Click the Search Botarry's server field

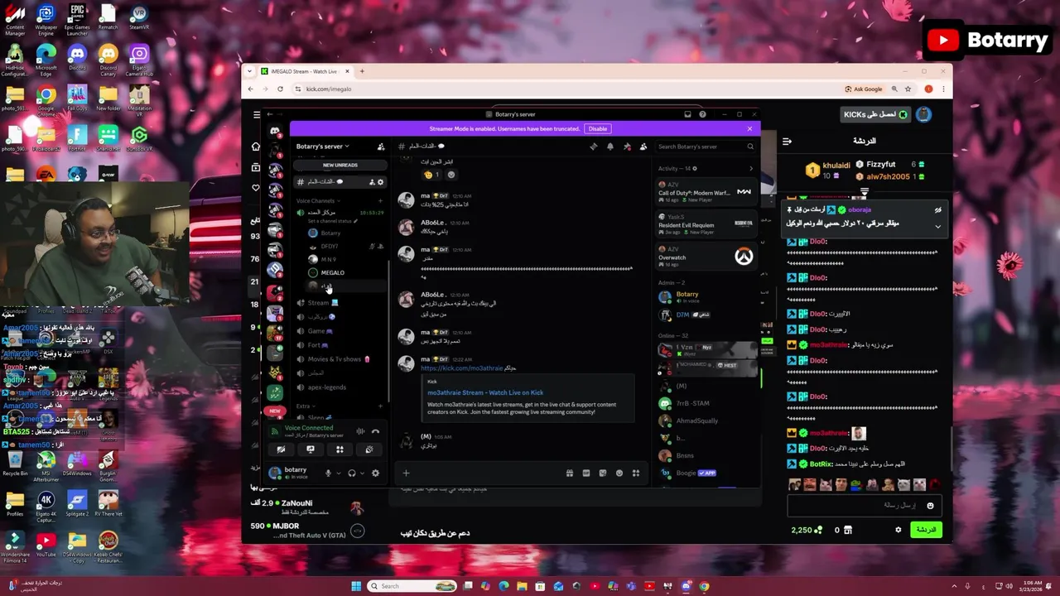[x=706, y=147]
